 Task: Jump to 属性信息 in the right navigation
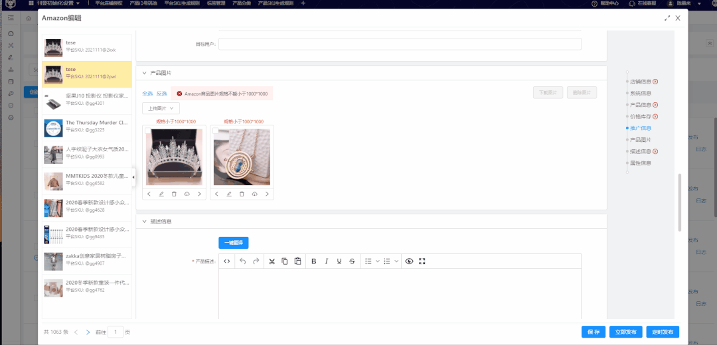coord(640,163)
